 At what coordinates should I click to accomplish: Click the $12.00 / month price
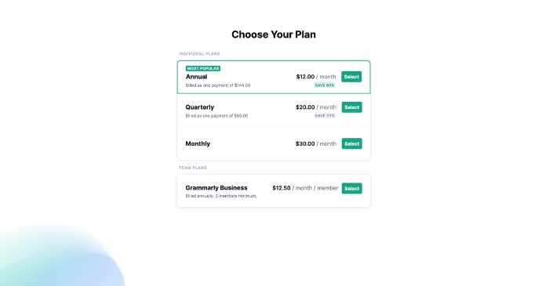[316, 77]
